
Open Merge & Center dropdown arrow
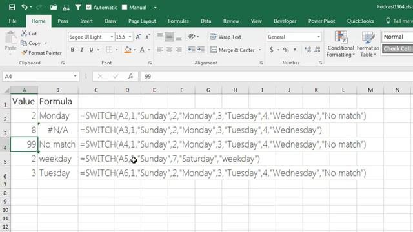pyautogui.click(x=259, y=50)
